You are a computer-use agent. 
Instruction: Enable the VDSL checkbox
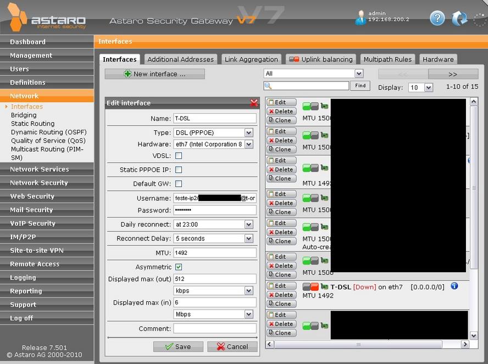point(179,156)
